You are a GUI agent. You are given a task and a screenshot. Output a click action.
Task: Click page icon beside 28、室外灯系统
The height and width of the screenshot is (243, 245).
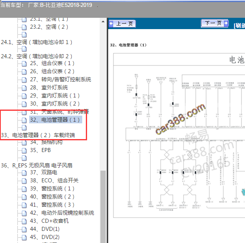24,88
